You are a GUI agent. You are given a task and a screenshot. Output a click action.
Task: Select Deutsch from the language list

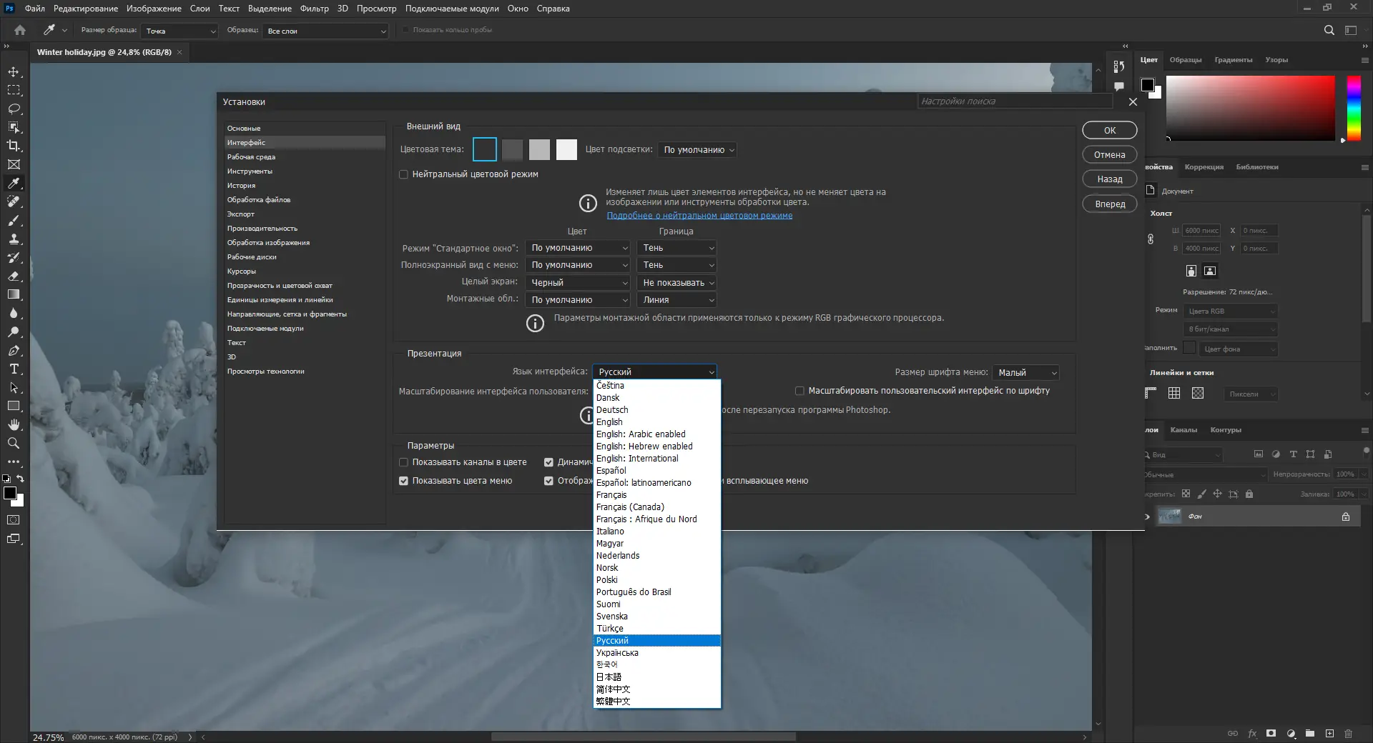tap(656, 410)
